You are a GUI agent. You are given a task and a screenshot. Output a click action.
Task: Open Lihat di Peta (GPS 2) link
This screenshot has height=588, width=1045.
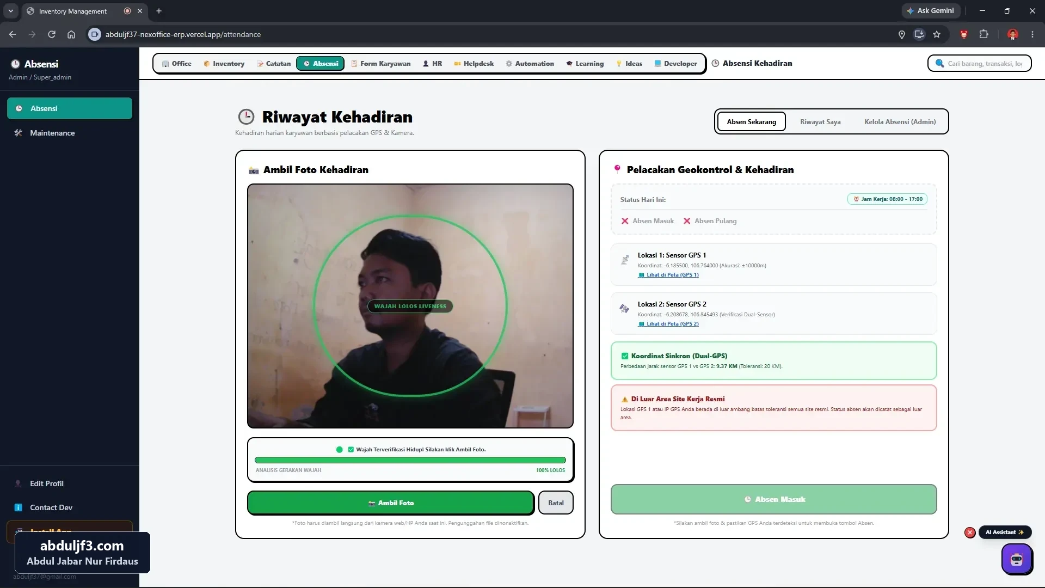tap(668, 324)
